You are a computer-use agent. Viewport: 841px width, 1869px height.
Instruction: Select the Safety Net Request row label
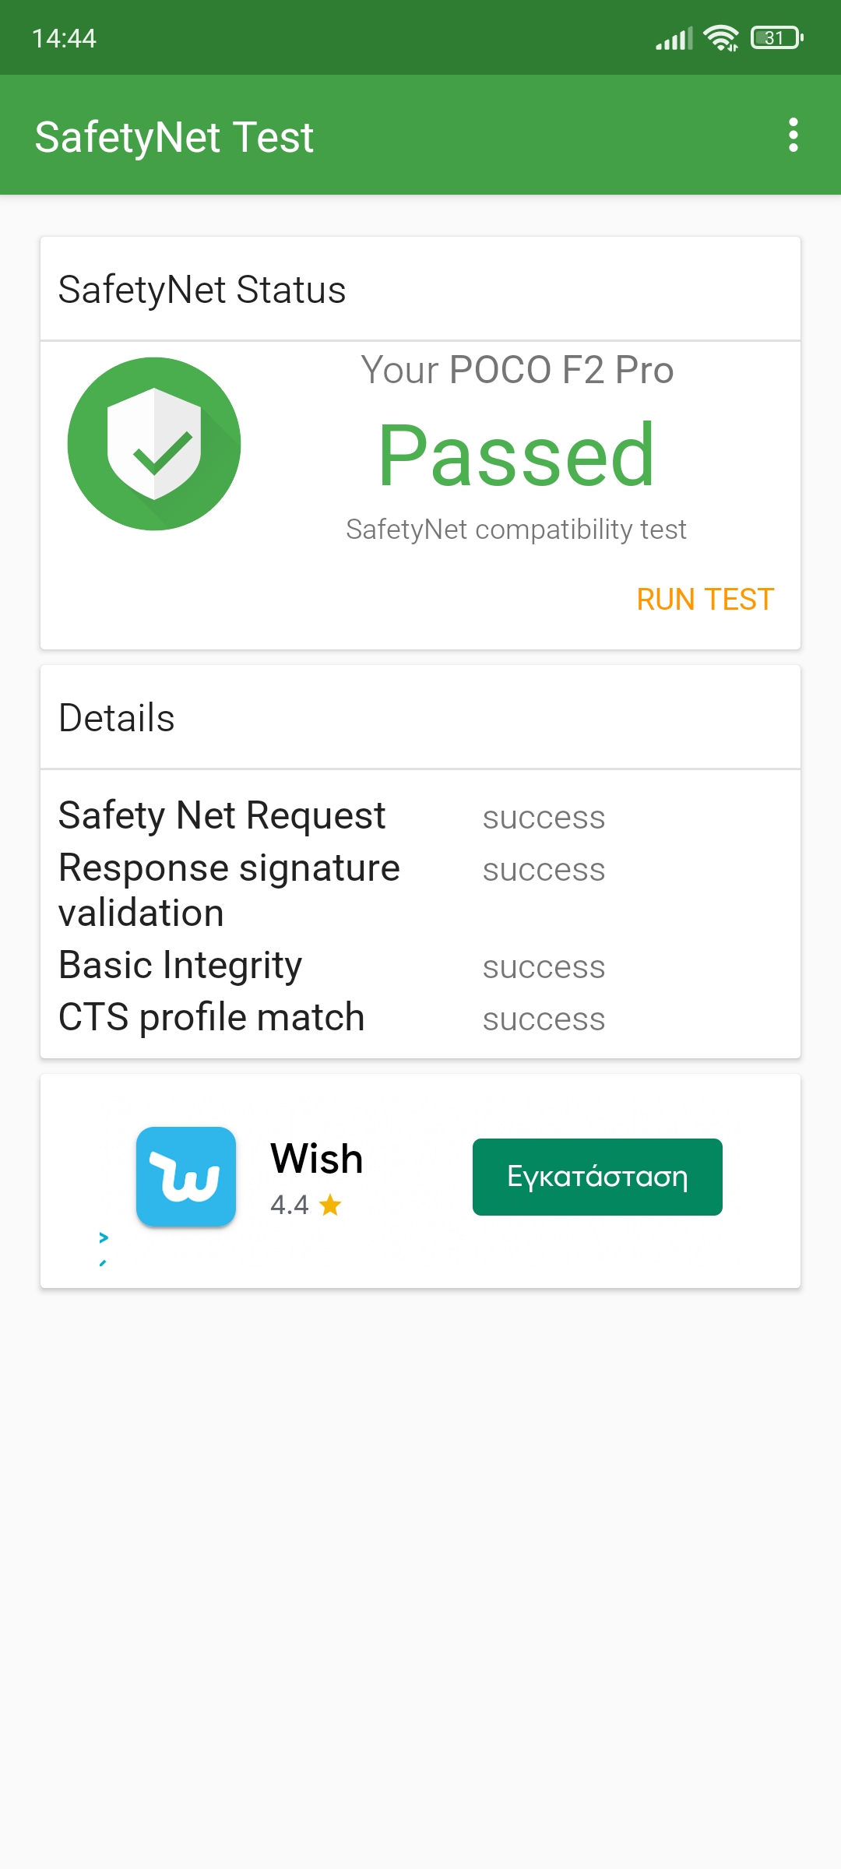222,815
